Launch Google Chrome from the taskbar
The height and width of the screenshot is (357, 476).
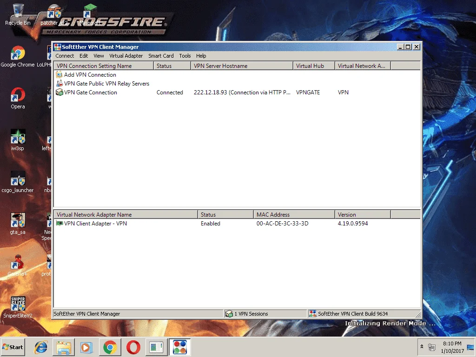[x=110, y=347]
